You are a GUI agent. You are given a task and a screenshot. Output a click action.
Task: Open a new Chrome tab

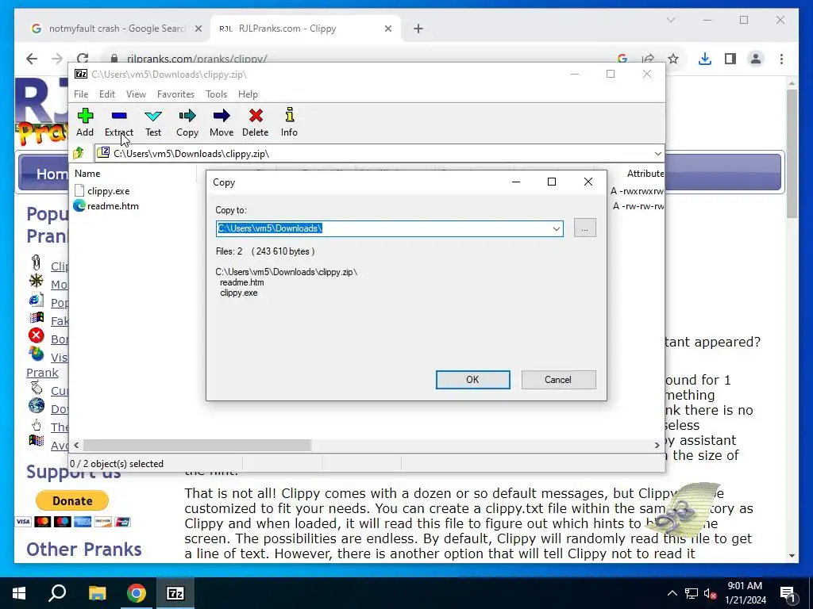(x=418, y=29)
